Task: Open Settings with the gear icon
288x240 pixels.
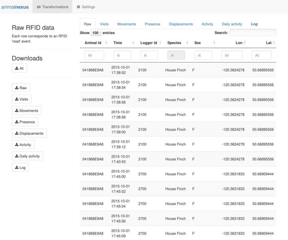Action: click(x=86, y=7)
